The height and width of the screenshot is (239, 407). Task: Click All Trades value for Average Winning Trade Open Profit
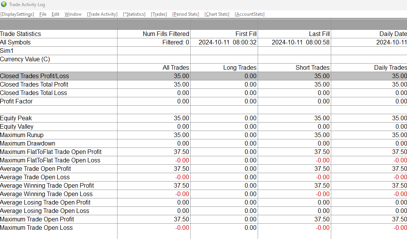(x=181, y=186)
